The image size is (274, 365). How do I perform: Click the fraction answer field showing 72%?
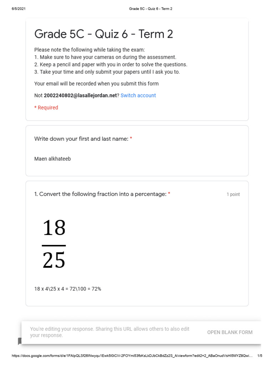68,289
